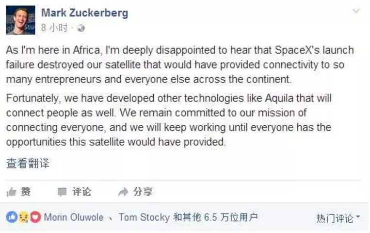The height and width of the screenshot is (233, 370).
Task: View the 和其他 6.5 万位用户 reactions list
Action: [x=215, y=217]
